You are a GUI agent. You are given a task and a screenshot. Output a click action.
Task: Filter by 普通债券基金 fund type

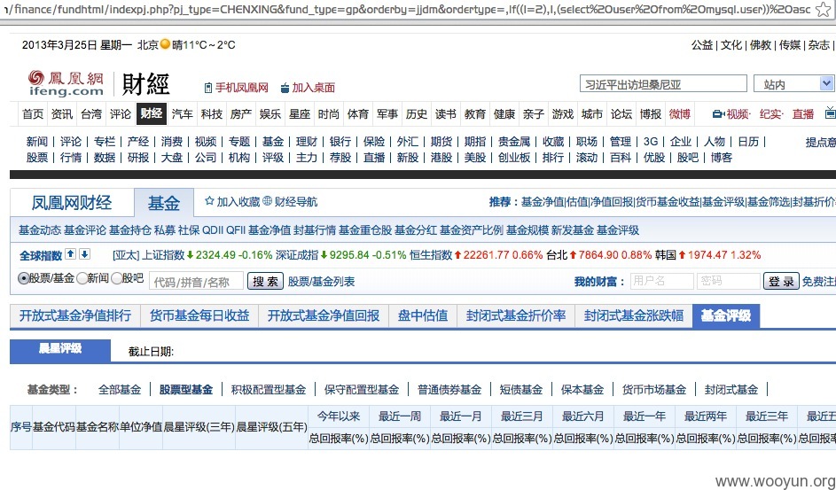449,390
